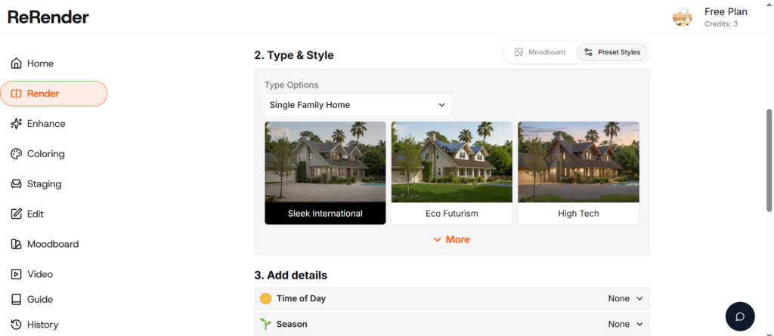The height and width of the screenshot is (336, 774).
Task: Open History with the clock icon
Action: pos(17,325)
